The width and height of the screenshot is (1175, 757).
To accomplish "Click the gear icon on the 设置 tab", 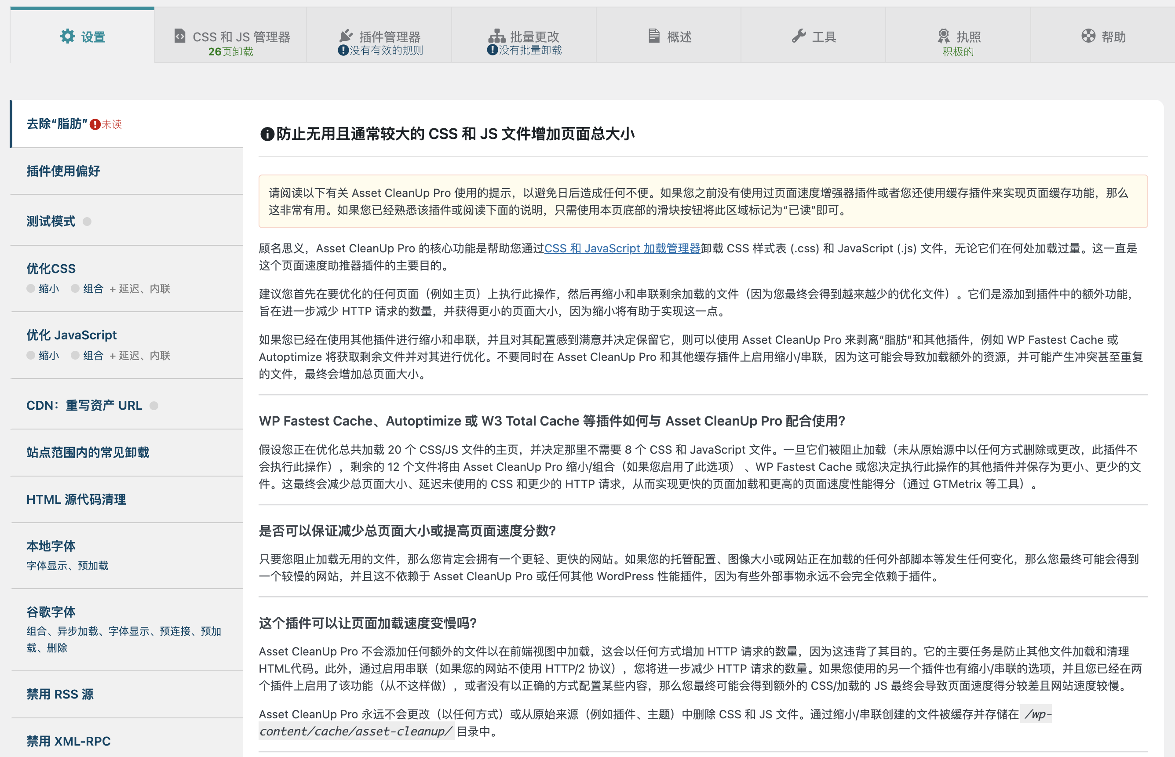I will click(x=67, y=36).
